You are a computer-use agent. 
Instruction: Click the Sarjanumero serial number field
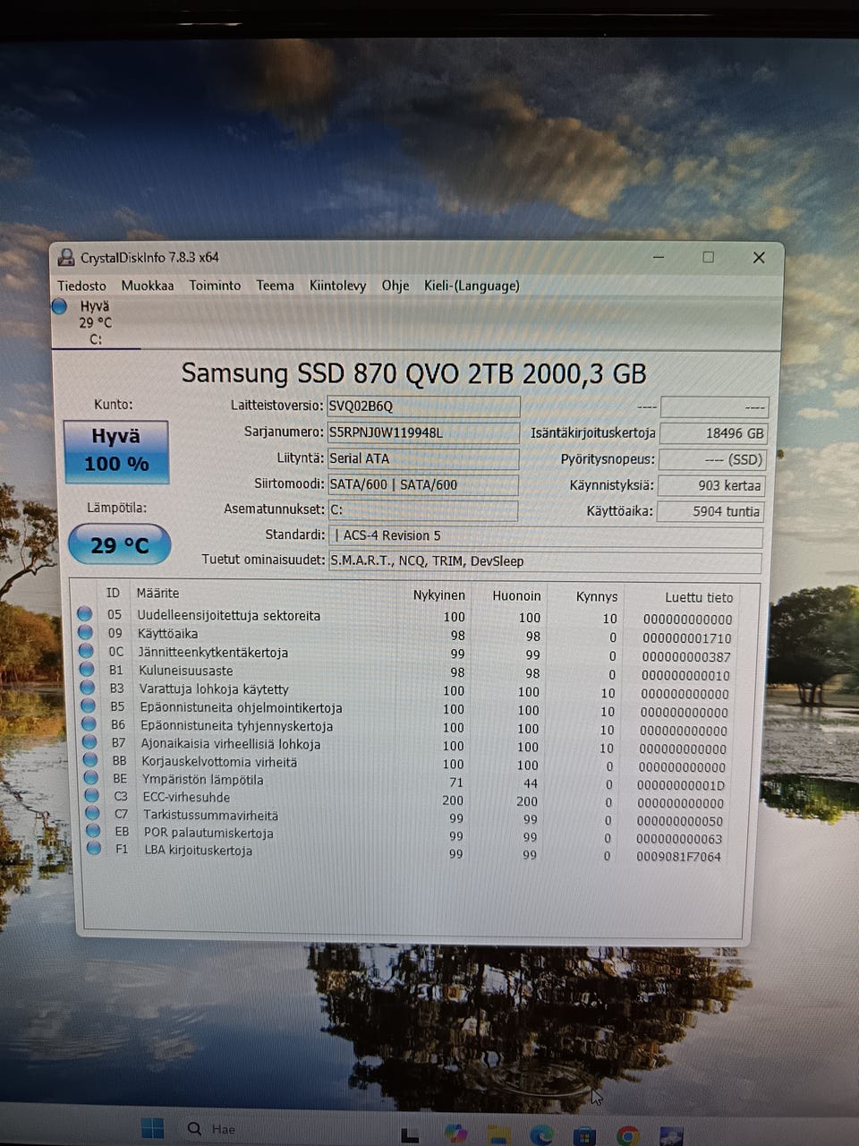[422, 432]
